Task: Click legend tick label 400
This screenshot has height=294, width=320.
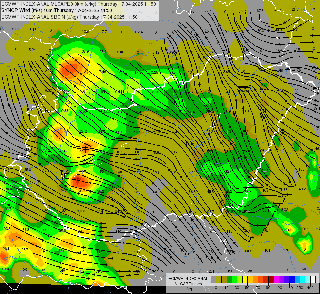Action: [310, 288]
